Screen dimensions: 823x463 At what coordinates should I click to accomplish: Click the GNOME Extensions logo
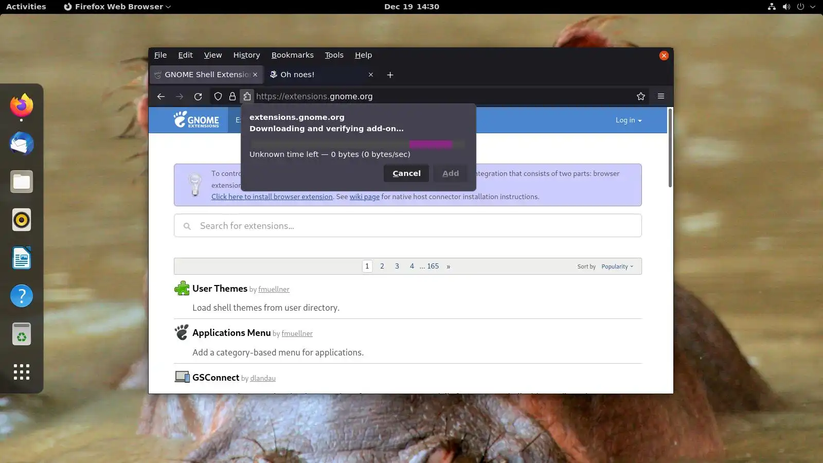(x=196, y=120)
